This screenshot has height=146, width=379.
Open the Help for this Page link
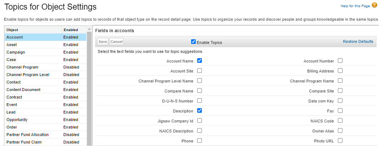(355, 6)
